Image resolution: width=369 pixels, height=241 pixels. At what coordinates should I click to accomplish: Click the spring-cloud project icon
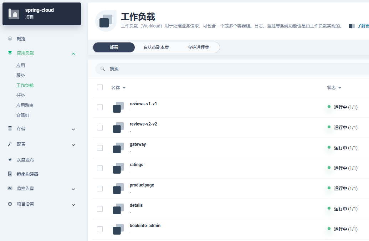[x=14, y=14]
